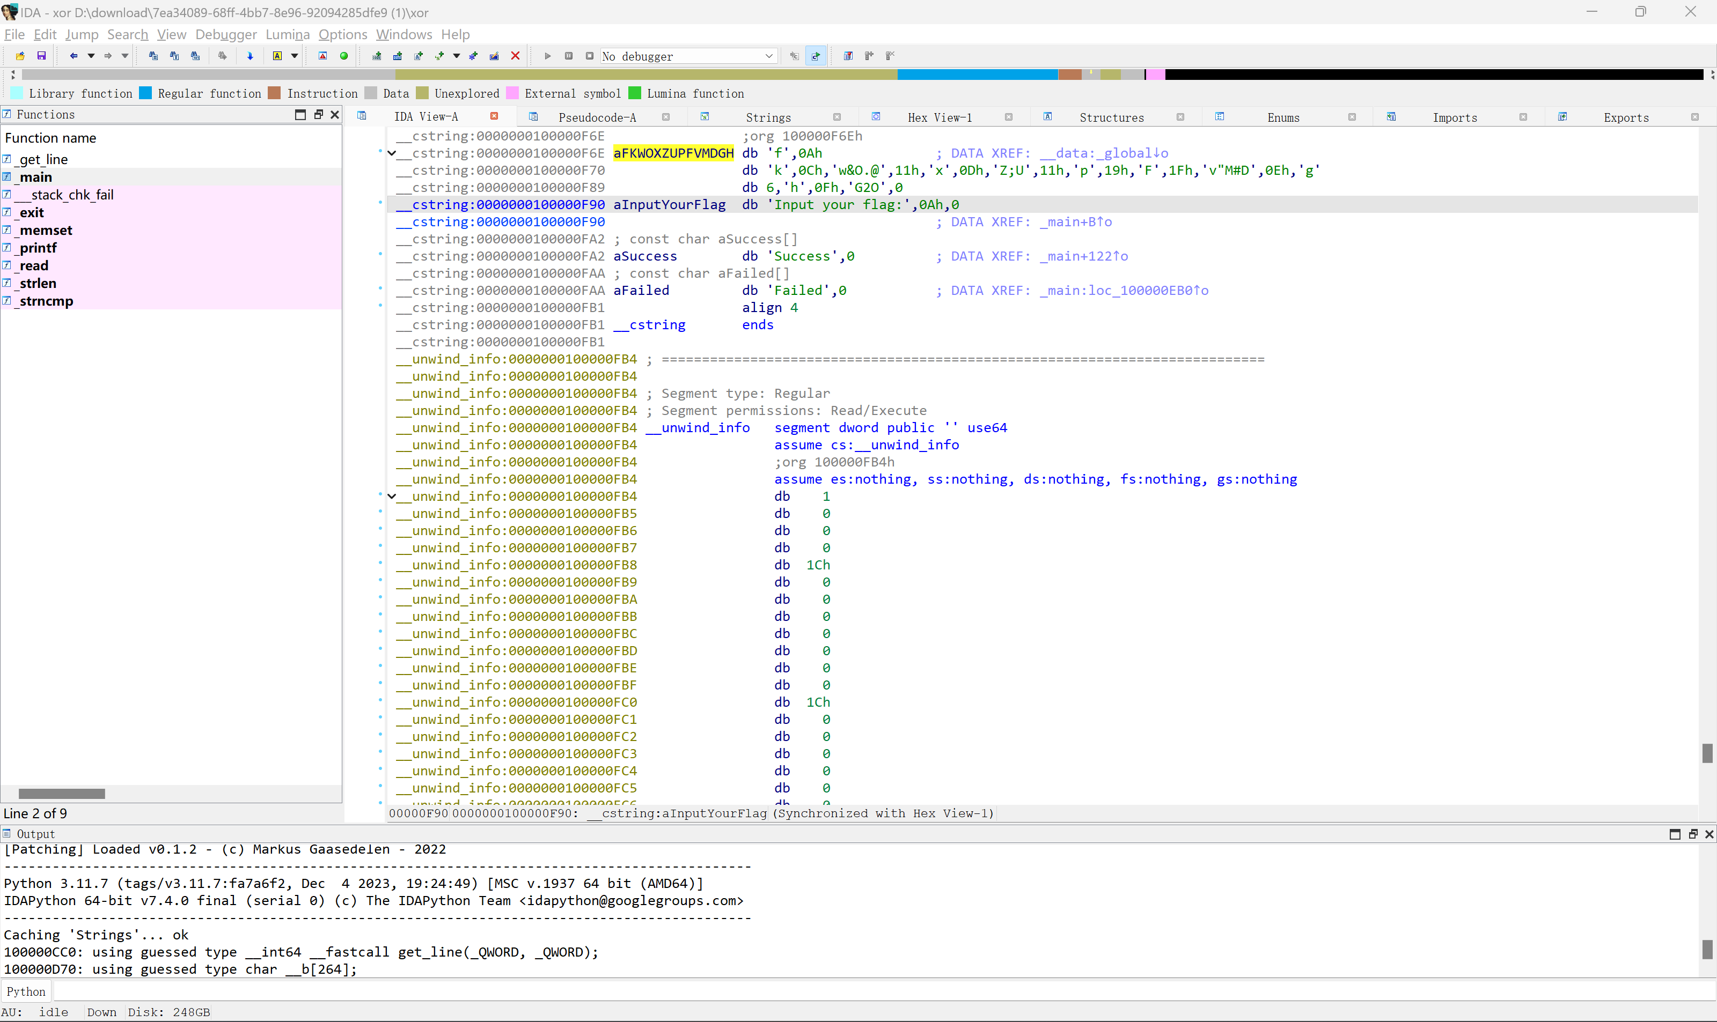Image resolution: width=1717 pixels, height=1022 pixels.
Task: Click the yellow 'A' highlight icon
Action: (x=277, y=56)
